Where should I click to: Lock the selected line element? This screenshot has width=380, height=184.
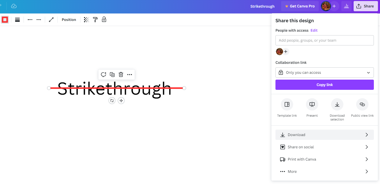click(104, 20)
